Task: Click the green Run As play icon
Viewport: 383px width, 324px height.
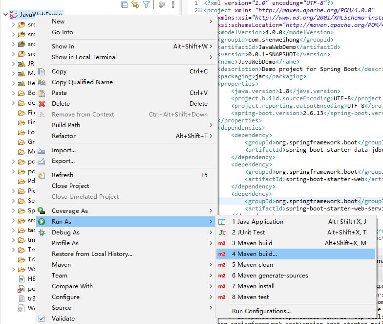Action: click(x=42, y=222)
